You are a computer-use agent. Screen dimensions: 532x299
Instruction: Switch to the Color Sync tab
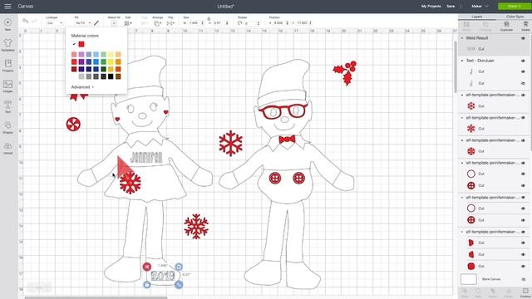[515, 17]
